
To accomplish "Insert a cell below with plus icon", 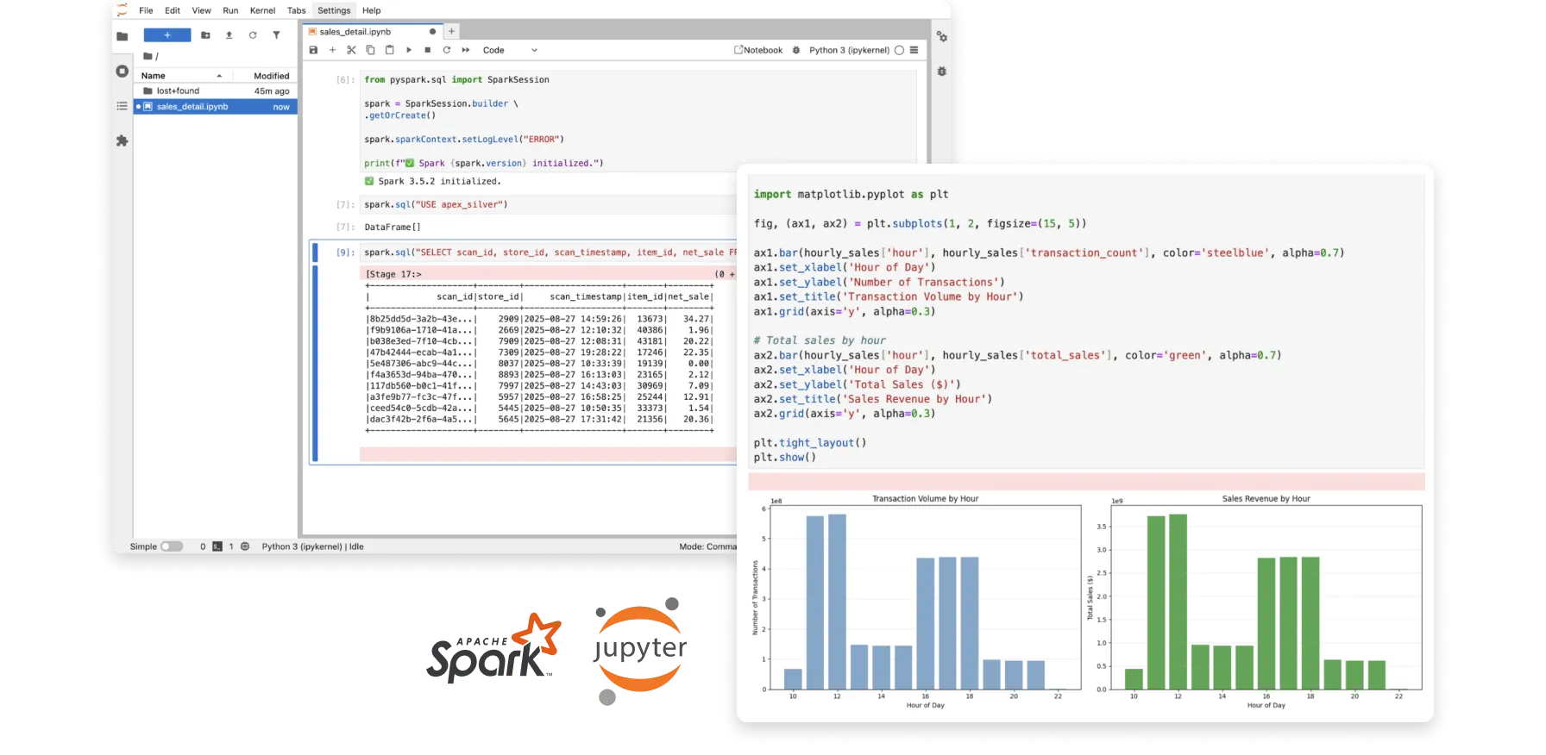I will click(332, 50).
